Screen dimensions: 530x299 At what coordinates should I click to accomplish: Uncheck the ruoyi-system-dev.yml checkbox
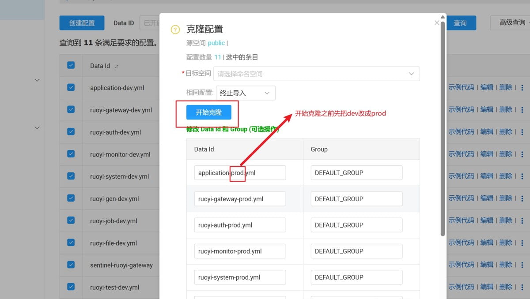pos(71,176)
